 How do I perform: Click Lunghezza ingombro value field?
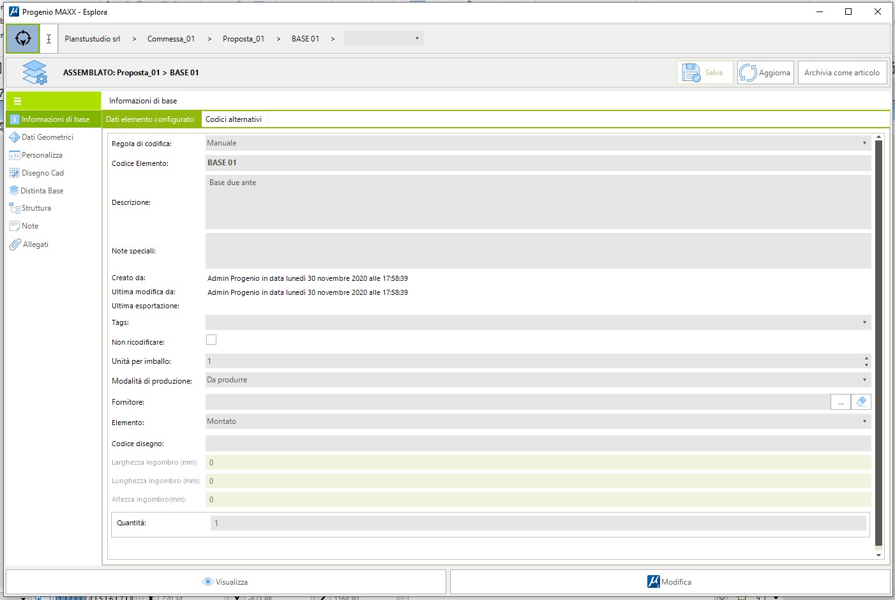538,481
